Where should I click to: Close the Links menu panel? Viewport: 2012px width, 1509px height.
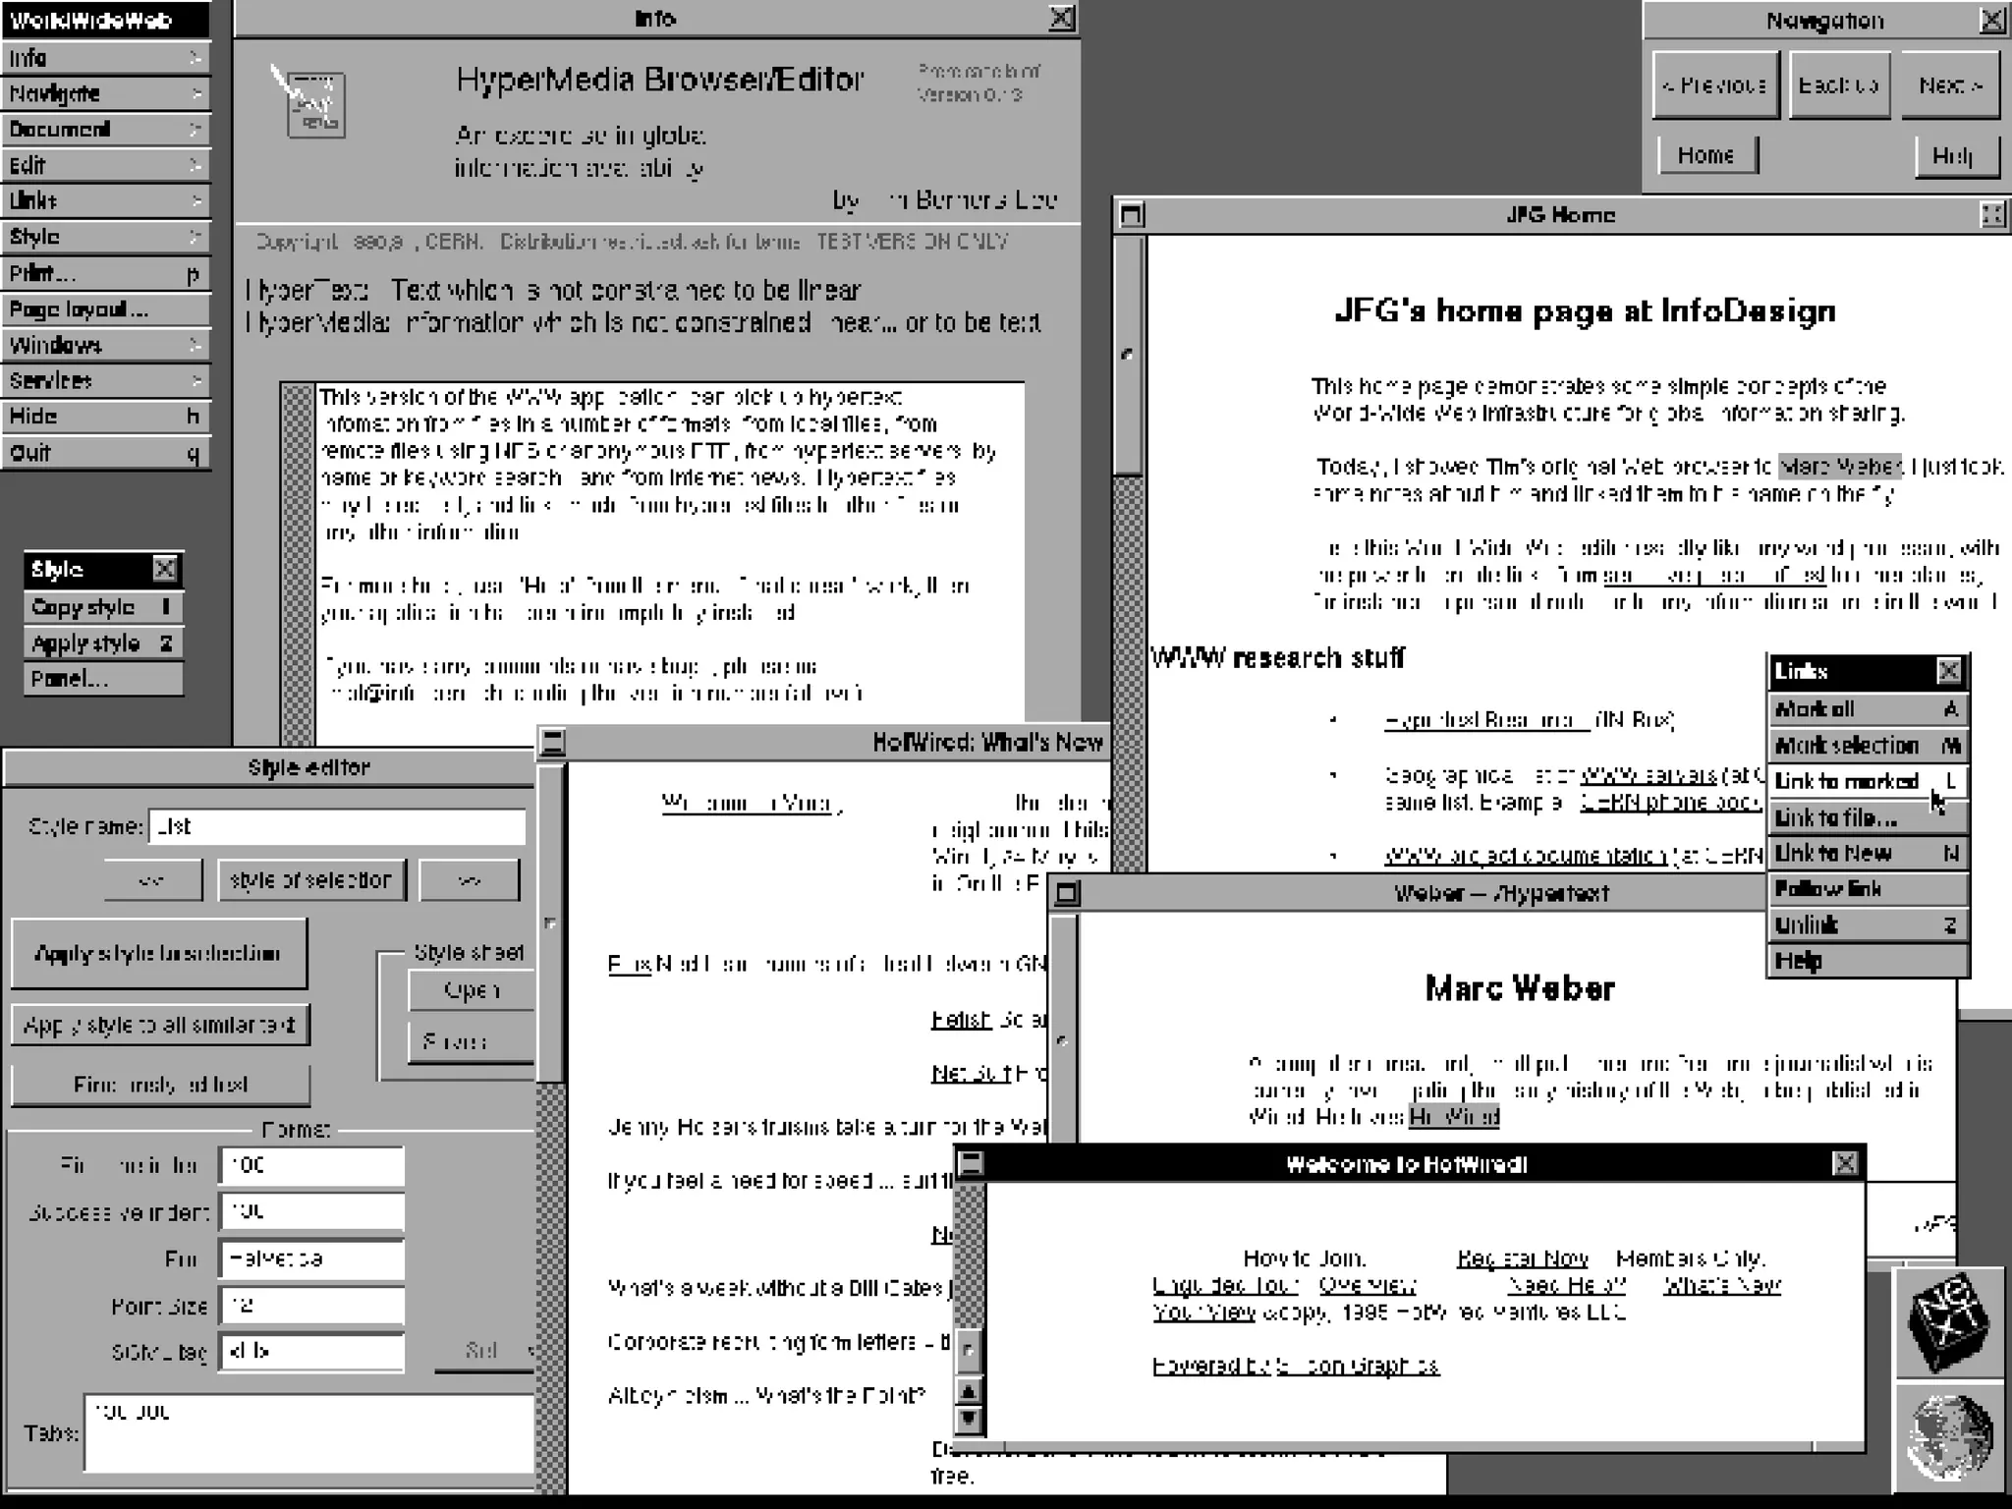tap(1949, 671)
